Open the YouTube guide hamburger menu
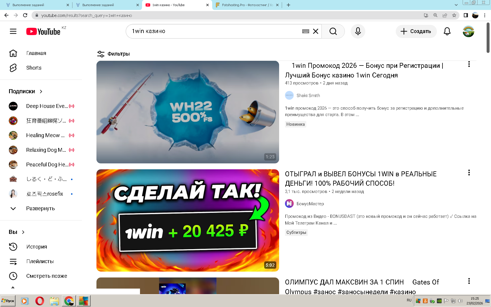The image size is (491, 307). coord(13,31)
